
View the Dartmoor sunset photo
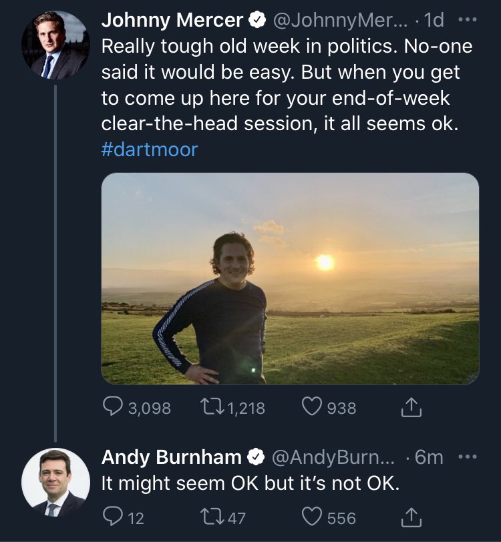[290, 278]
